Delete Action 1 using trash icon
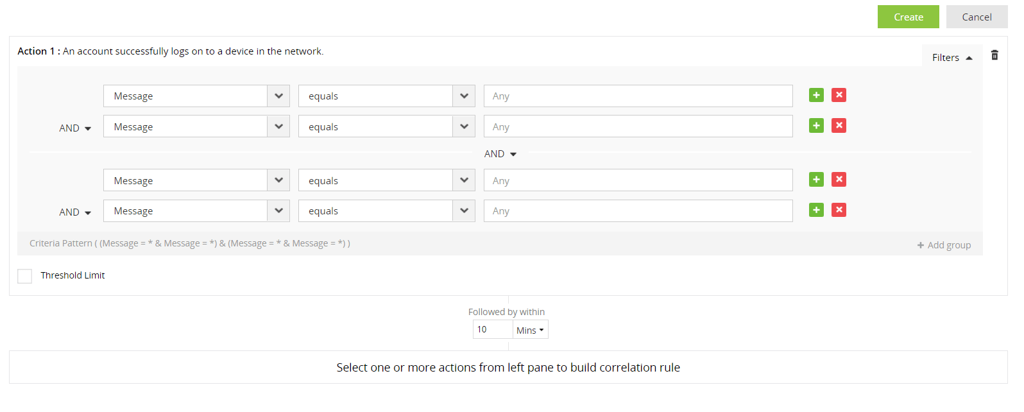1024x412 pixels. tap(994, 55)
